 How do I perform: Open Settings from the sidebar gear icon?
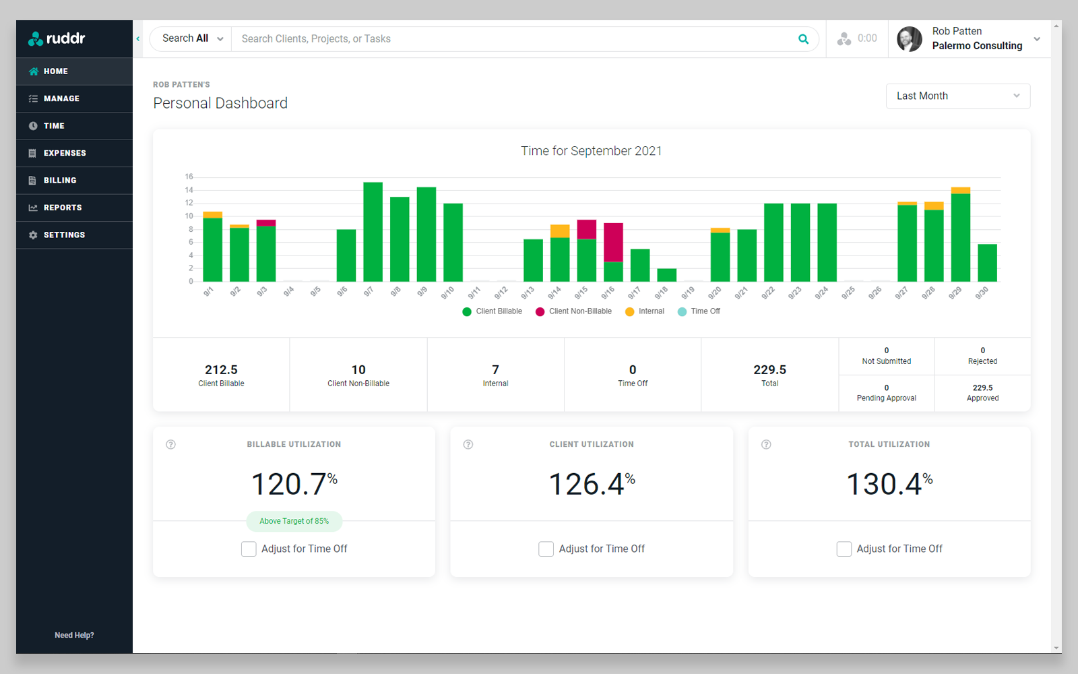click(x=32, y=235)
